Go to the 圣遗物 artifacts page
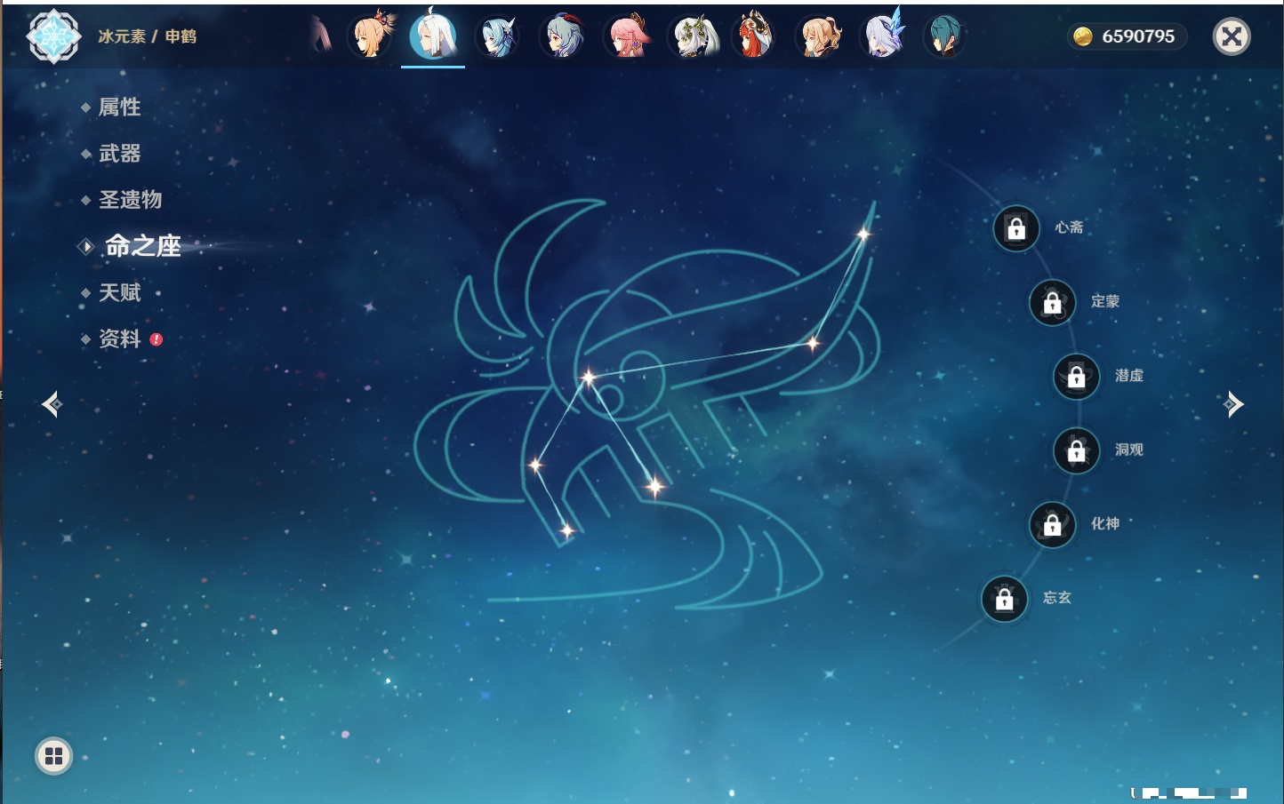The height and width of the screenshot is (804, 1284). pyautogui.click(x=130, y=200)
